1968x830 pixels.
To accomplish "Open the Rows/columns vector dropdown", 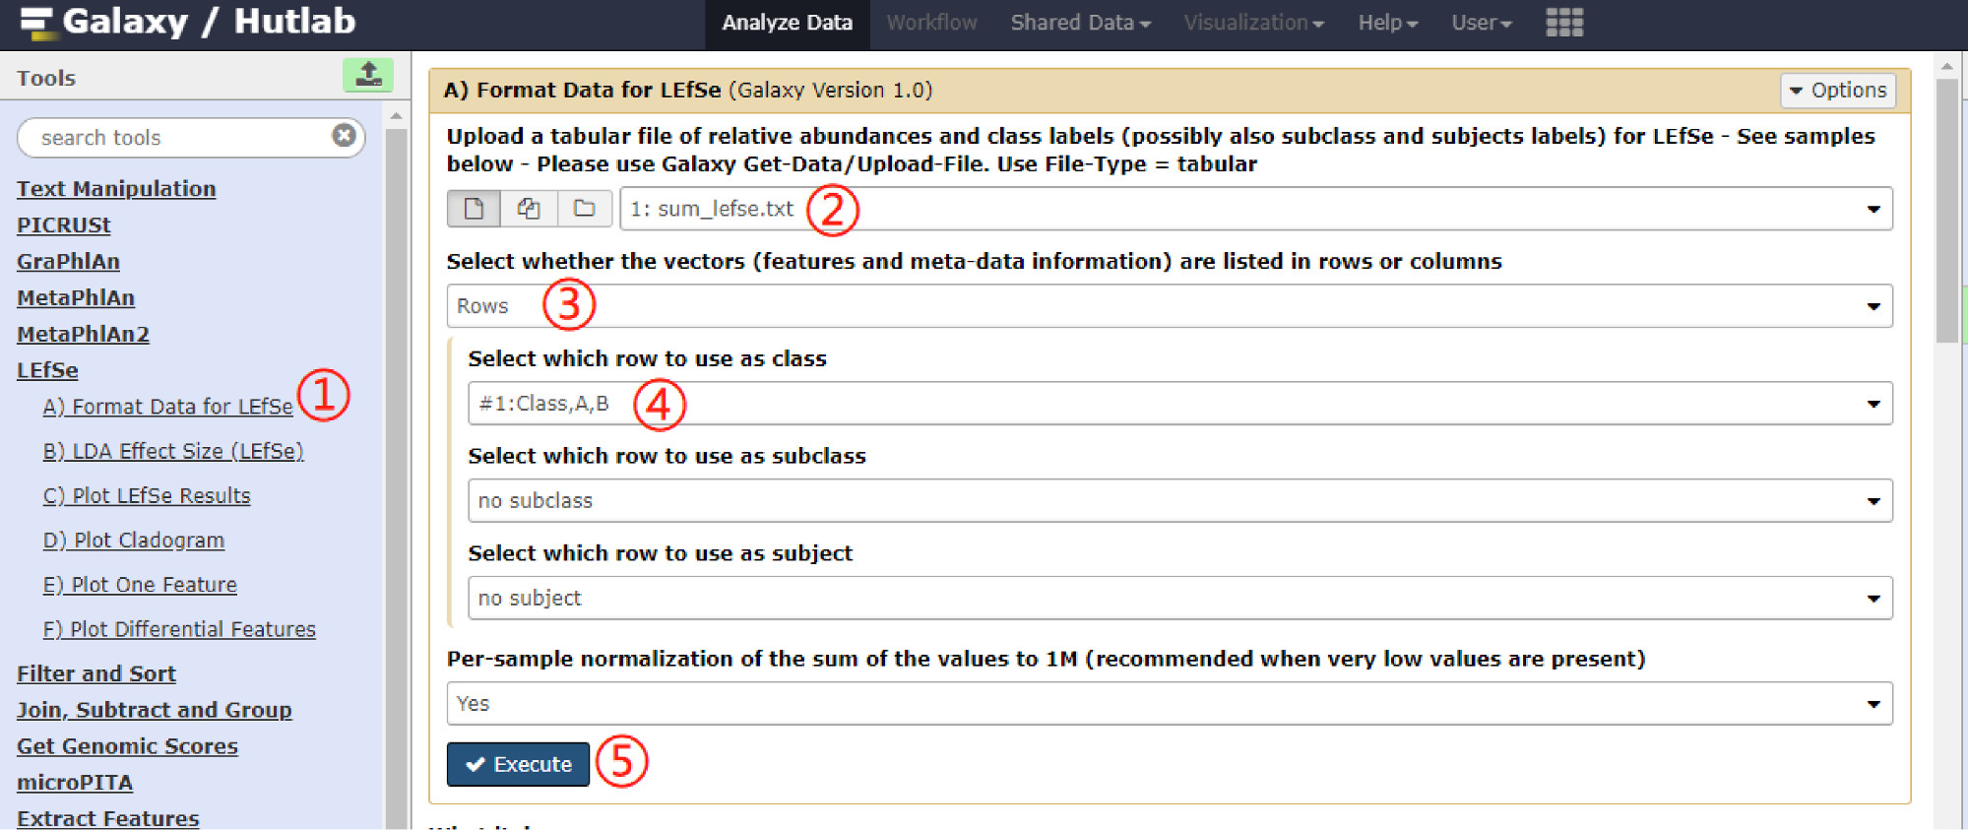I will 1169,306.
